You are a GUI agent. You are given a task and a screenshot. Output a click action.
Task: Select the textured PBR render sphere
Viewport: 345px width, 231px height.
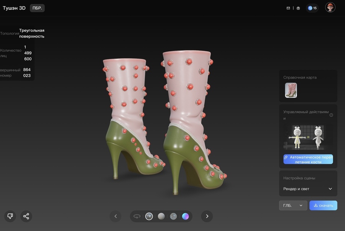149,216
